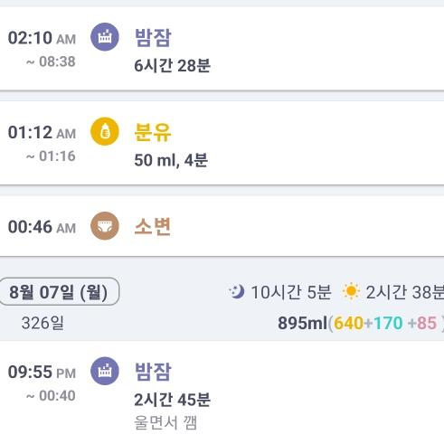Tap the ~ 08:38 end time
The image size is (444, 444).
point(51,61)
